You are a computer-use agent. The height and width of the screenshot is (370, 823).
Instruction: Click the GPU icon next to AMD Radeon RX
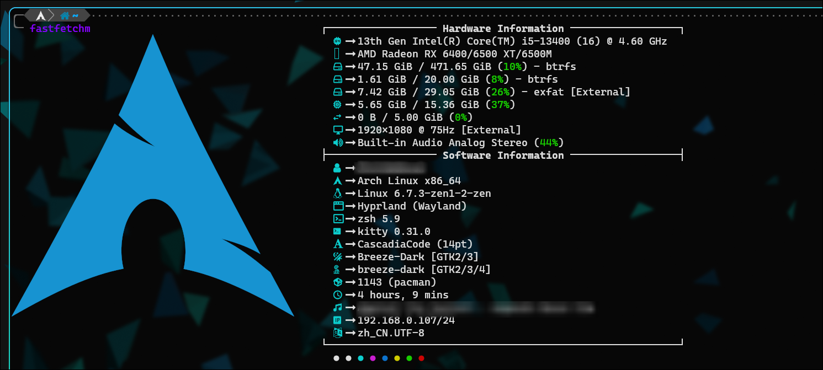(x=337, y=54)
